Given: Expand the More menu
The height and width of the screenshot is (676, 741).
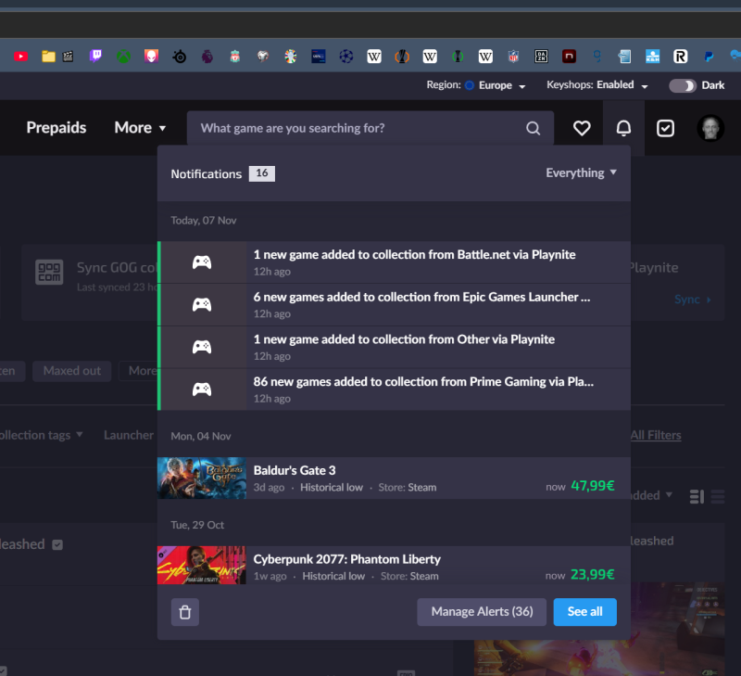Looking at the screenshot, I should [140, 128].
